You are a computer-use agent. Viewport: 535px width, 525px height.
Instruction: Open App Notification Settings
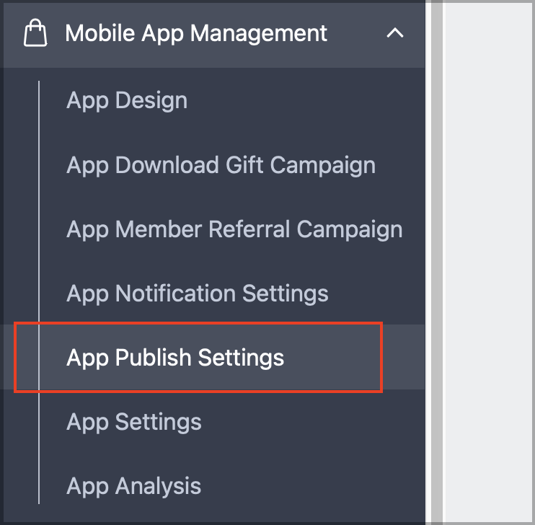(198, 294)
